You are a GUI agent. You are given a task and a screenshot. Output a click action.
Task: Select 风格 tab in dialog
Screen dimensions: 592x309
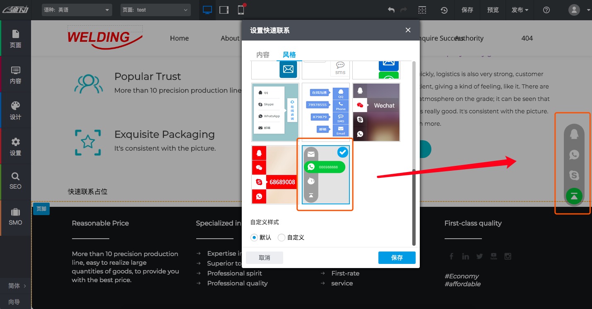(x=289, y=55)
